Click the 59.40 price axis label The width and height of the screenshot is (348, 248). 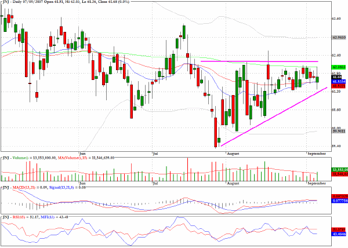click(336, 146)
